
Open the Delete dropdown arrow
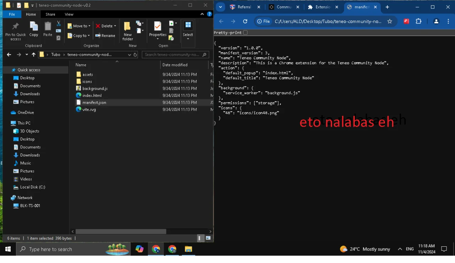115,26
